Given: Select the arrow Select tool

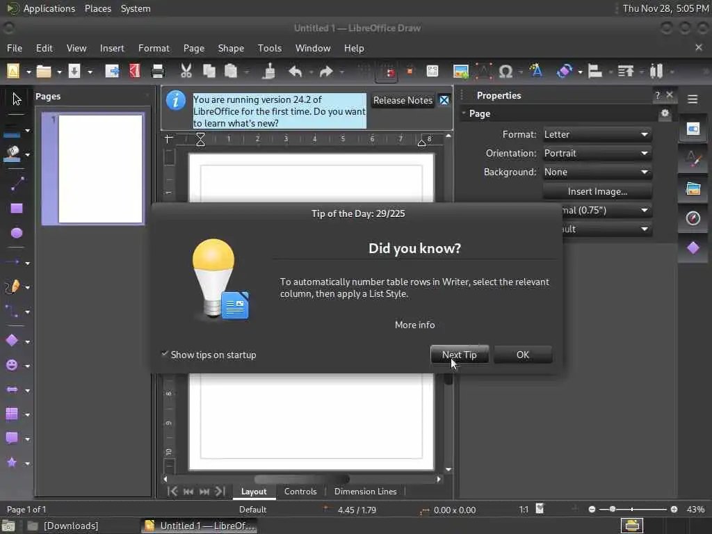Looking at the screenshot, I should pyautogui.click(x=17, y=99).
